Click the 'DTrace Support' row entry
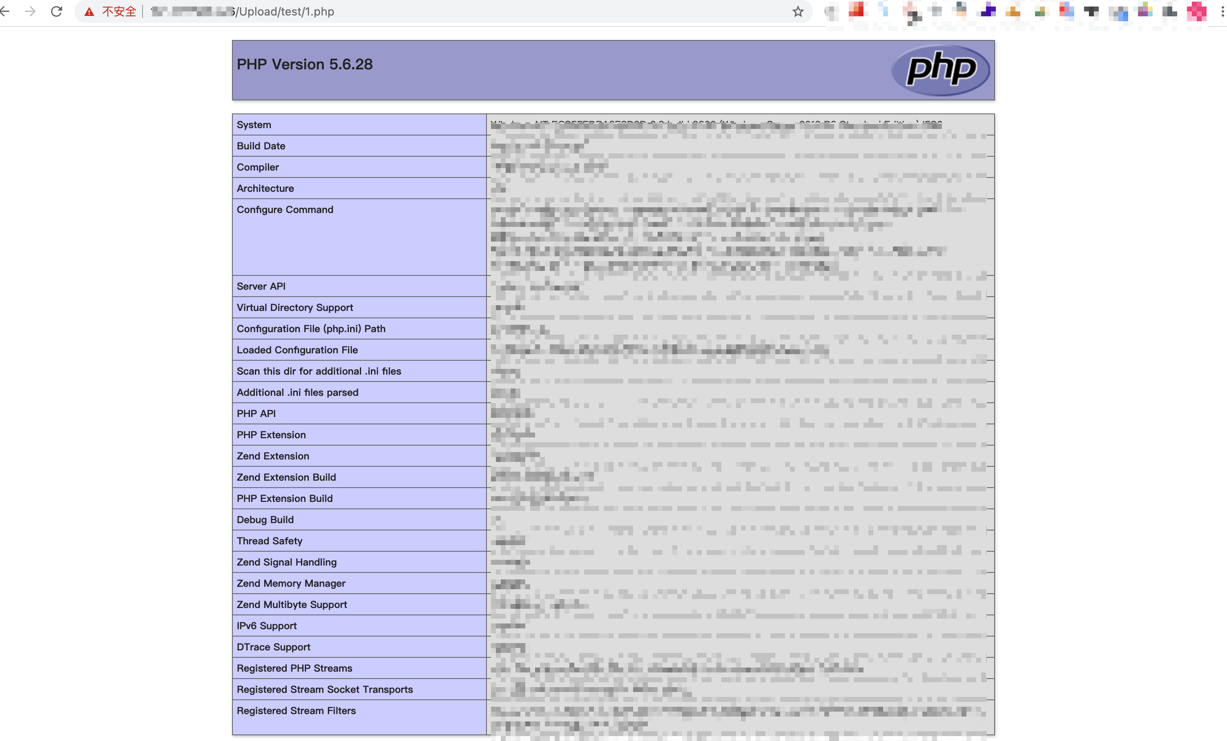The height and width of the screenshot is (741, 1227). [x=272, y=646]
